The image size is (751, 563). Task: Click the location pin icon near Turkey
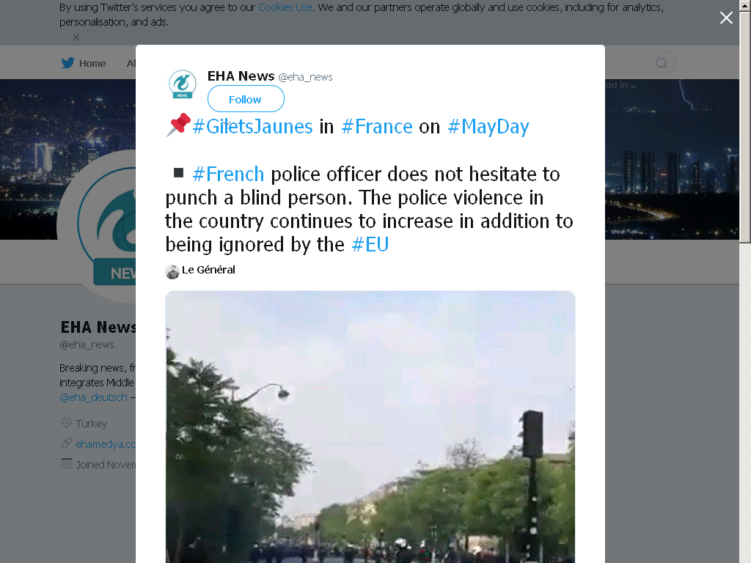point(67,423)
